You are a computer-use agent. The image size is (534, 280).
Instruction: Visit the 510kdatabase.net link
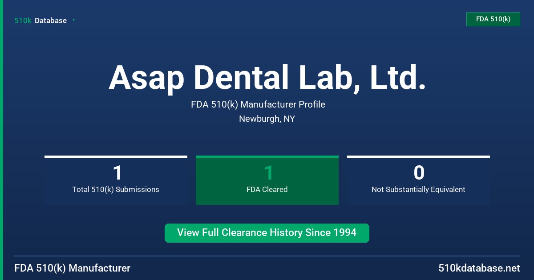pyautogui.click(x=479, y=268)
